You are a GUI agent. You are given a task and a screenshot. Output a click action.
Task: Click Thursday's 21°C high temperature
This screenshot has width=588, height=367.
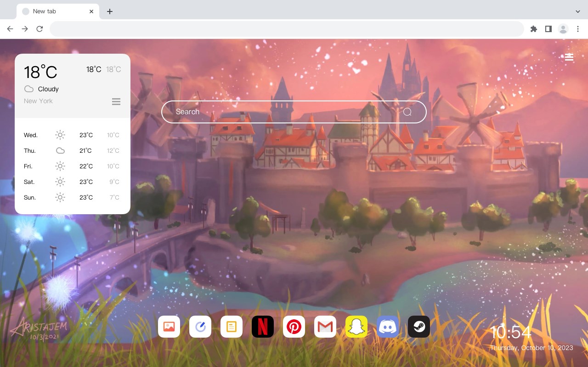pos(85,150)
